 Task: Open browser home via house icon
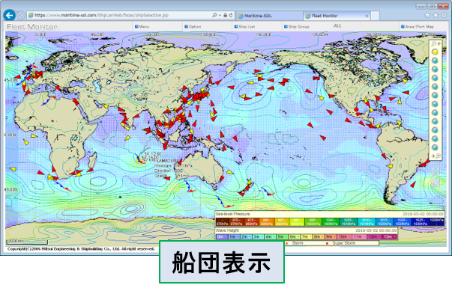click(427, 16)
